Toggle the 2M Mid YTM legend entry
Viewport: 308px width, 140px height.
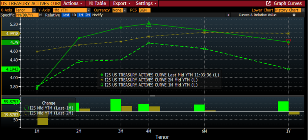pyautogui.click(x=149, y=80)
